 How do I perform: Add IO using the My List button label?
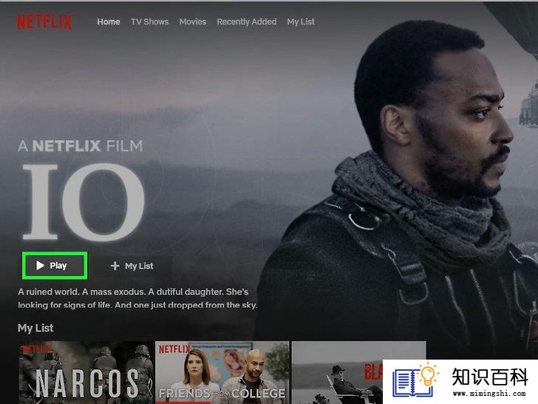139,266
